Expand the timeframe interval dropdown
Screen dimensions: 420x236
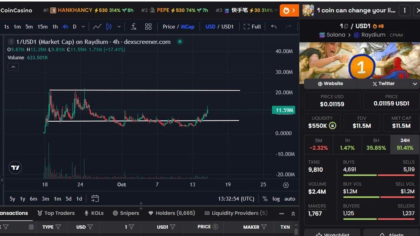click(x=83, y=27)
